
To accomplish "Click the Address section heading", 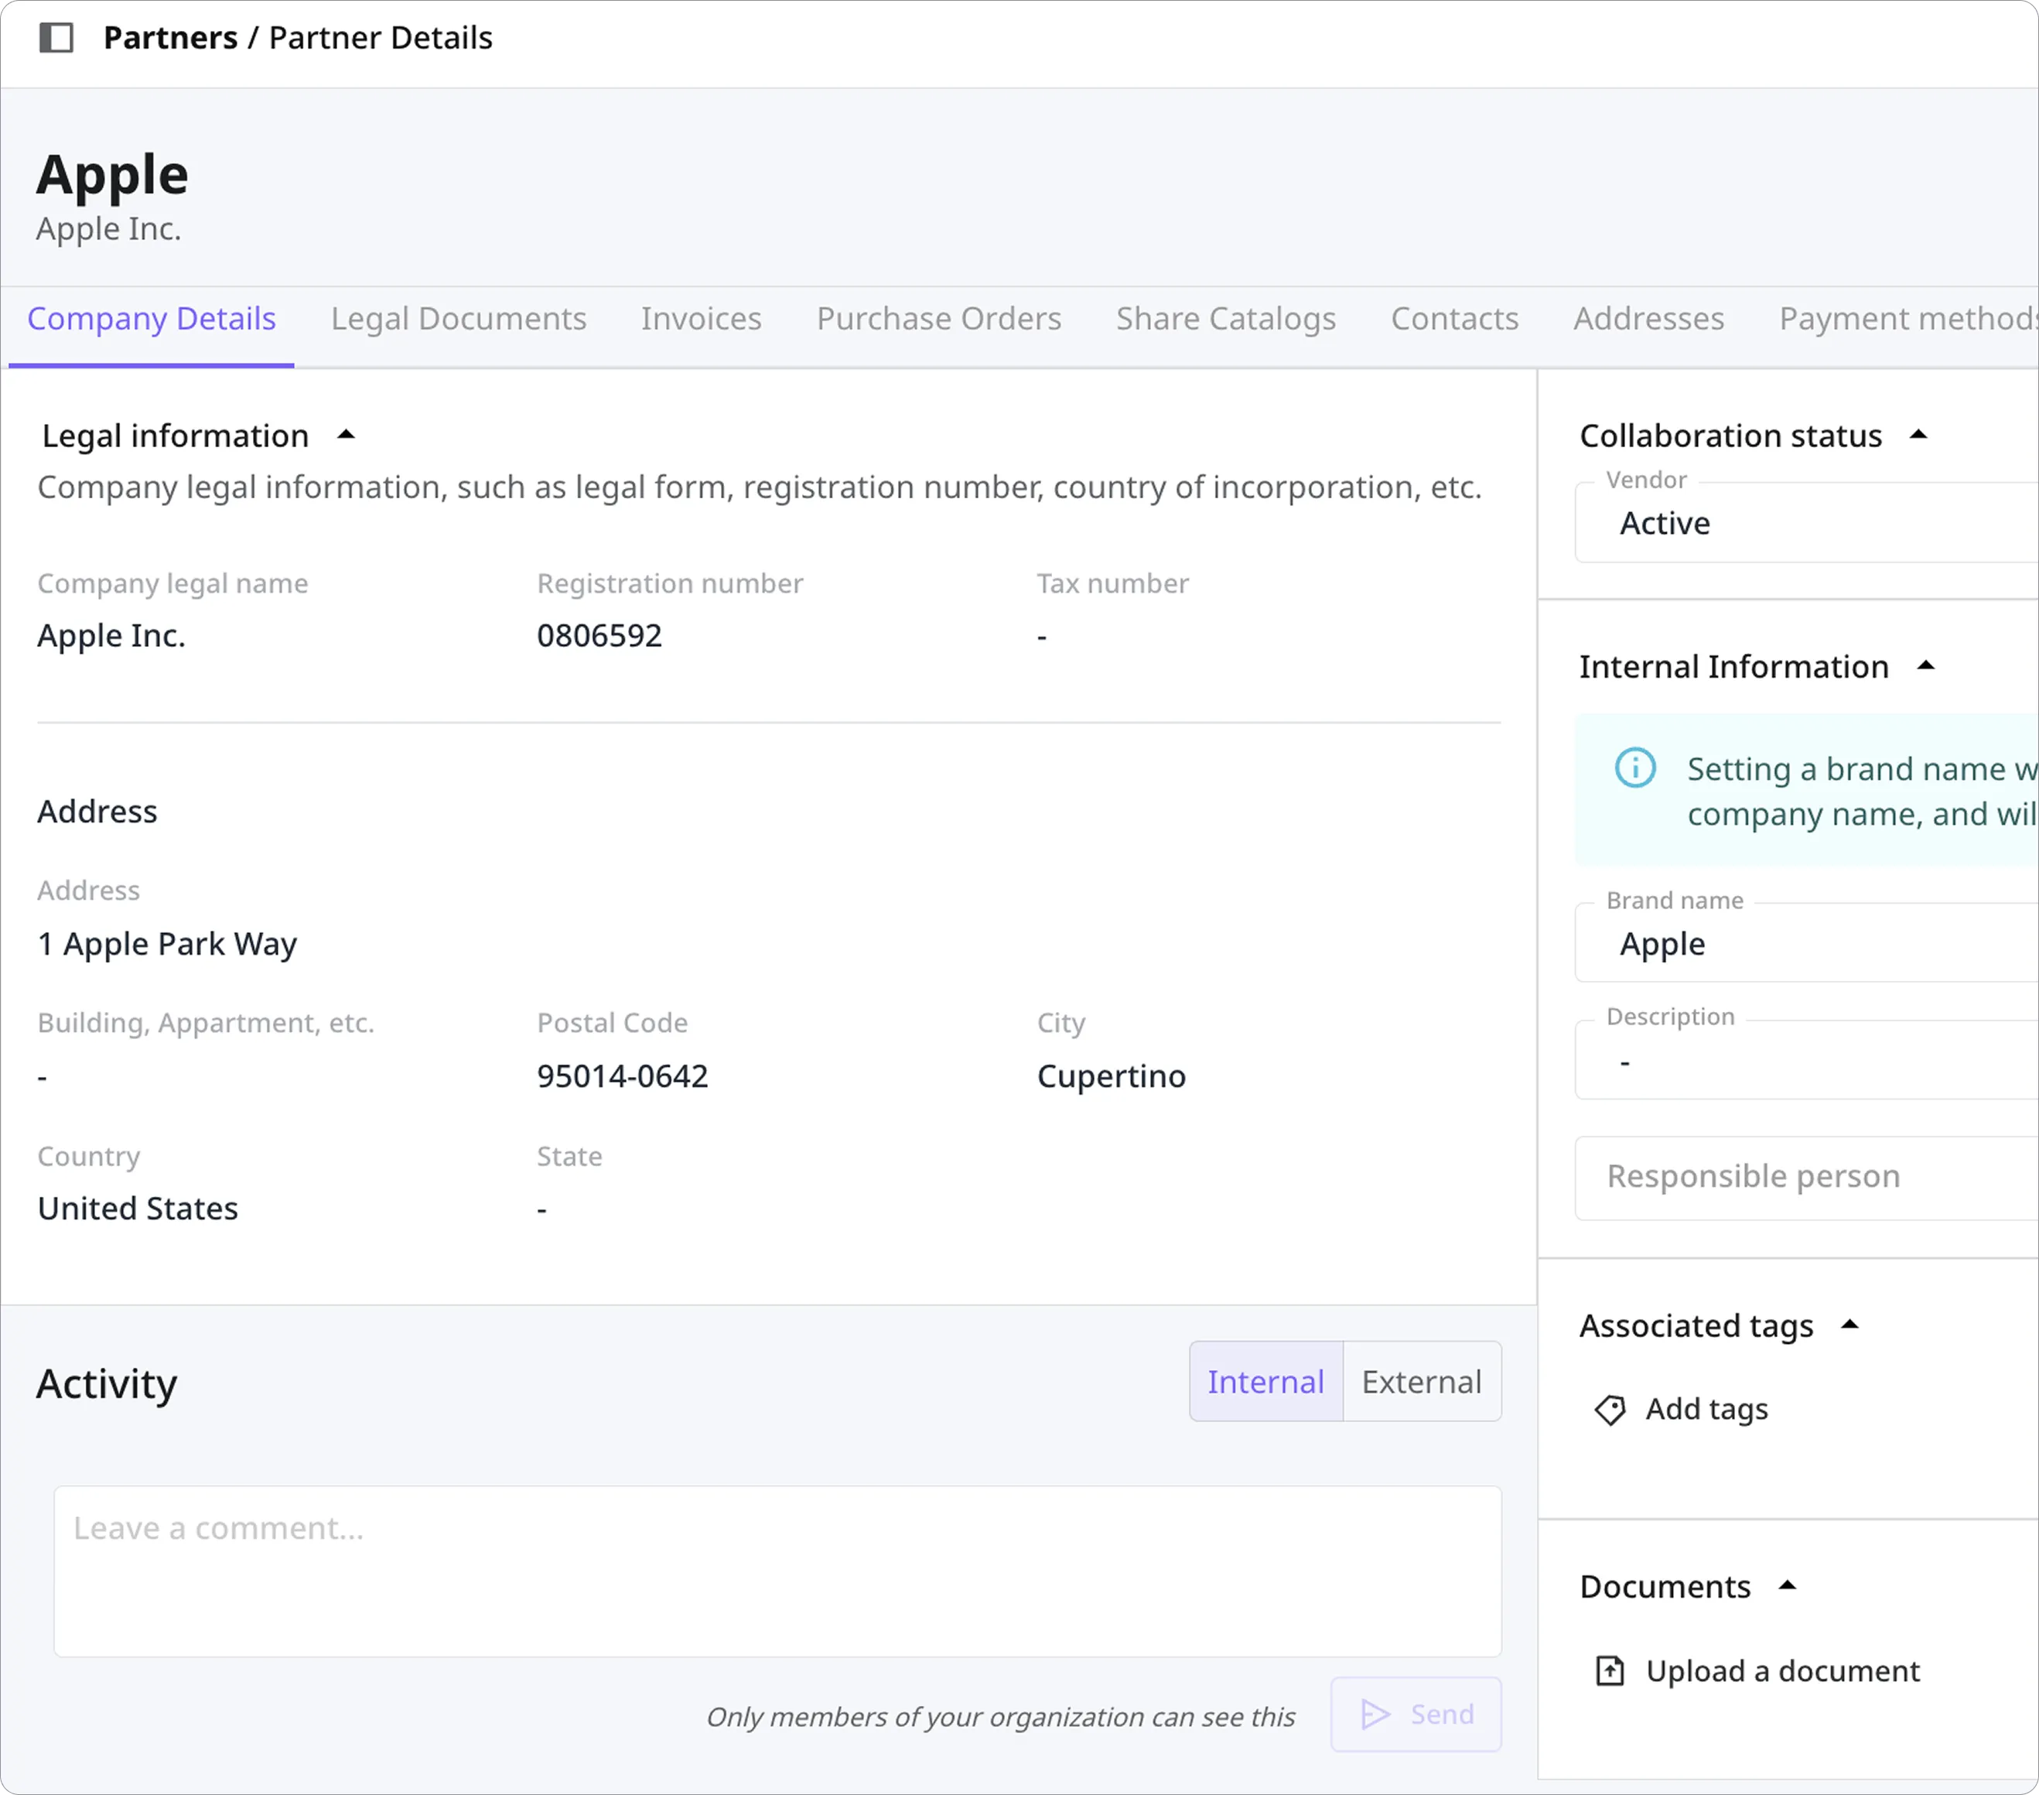I will tap(97, 812).
